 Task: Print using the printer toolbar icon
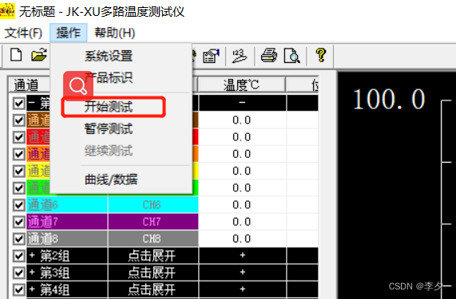pyautogui.click(x=269, y=56)
